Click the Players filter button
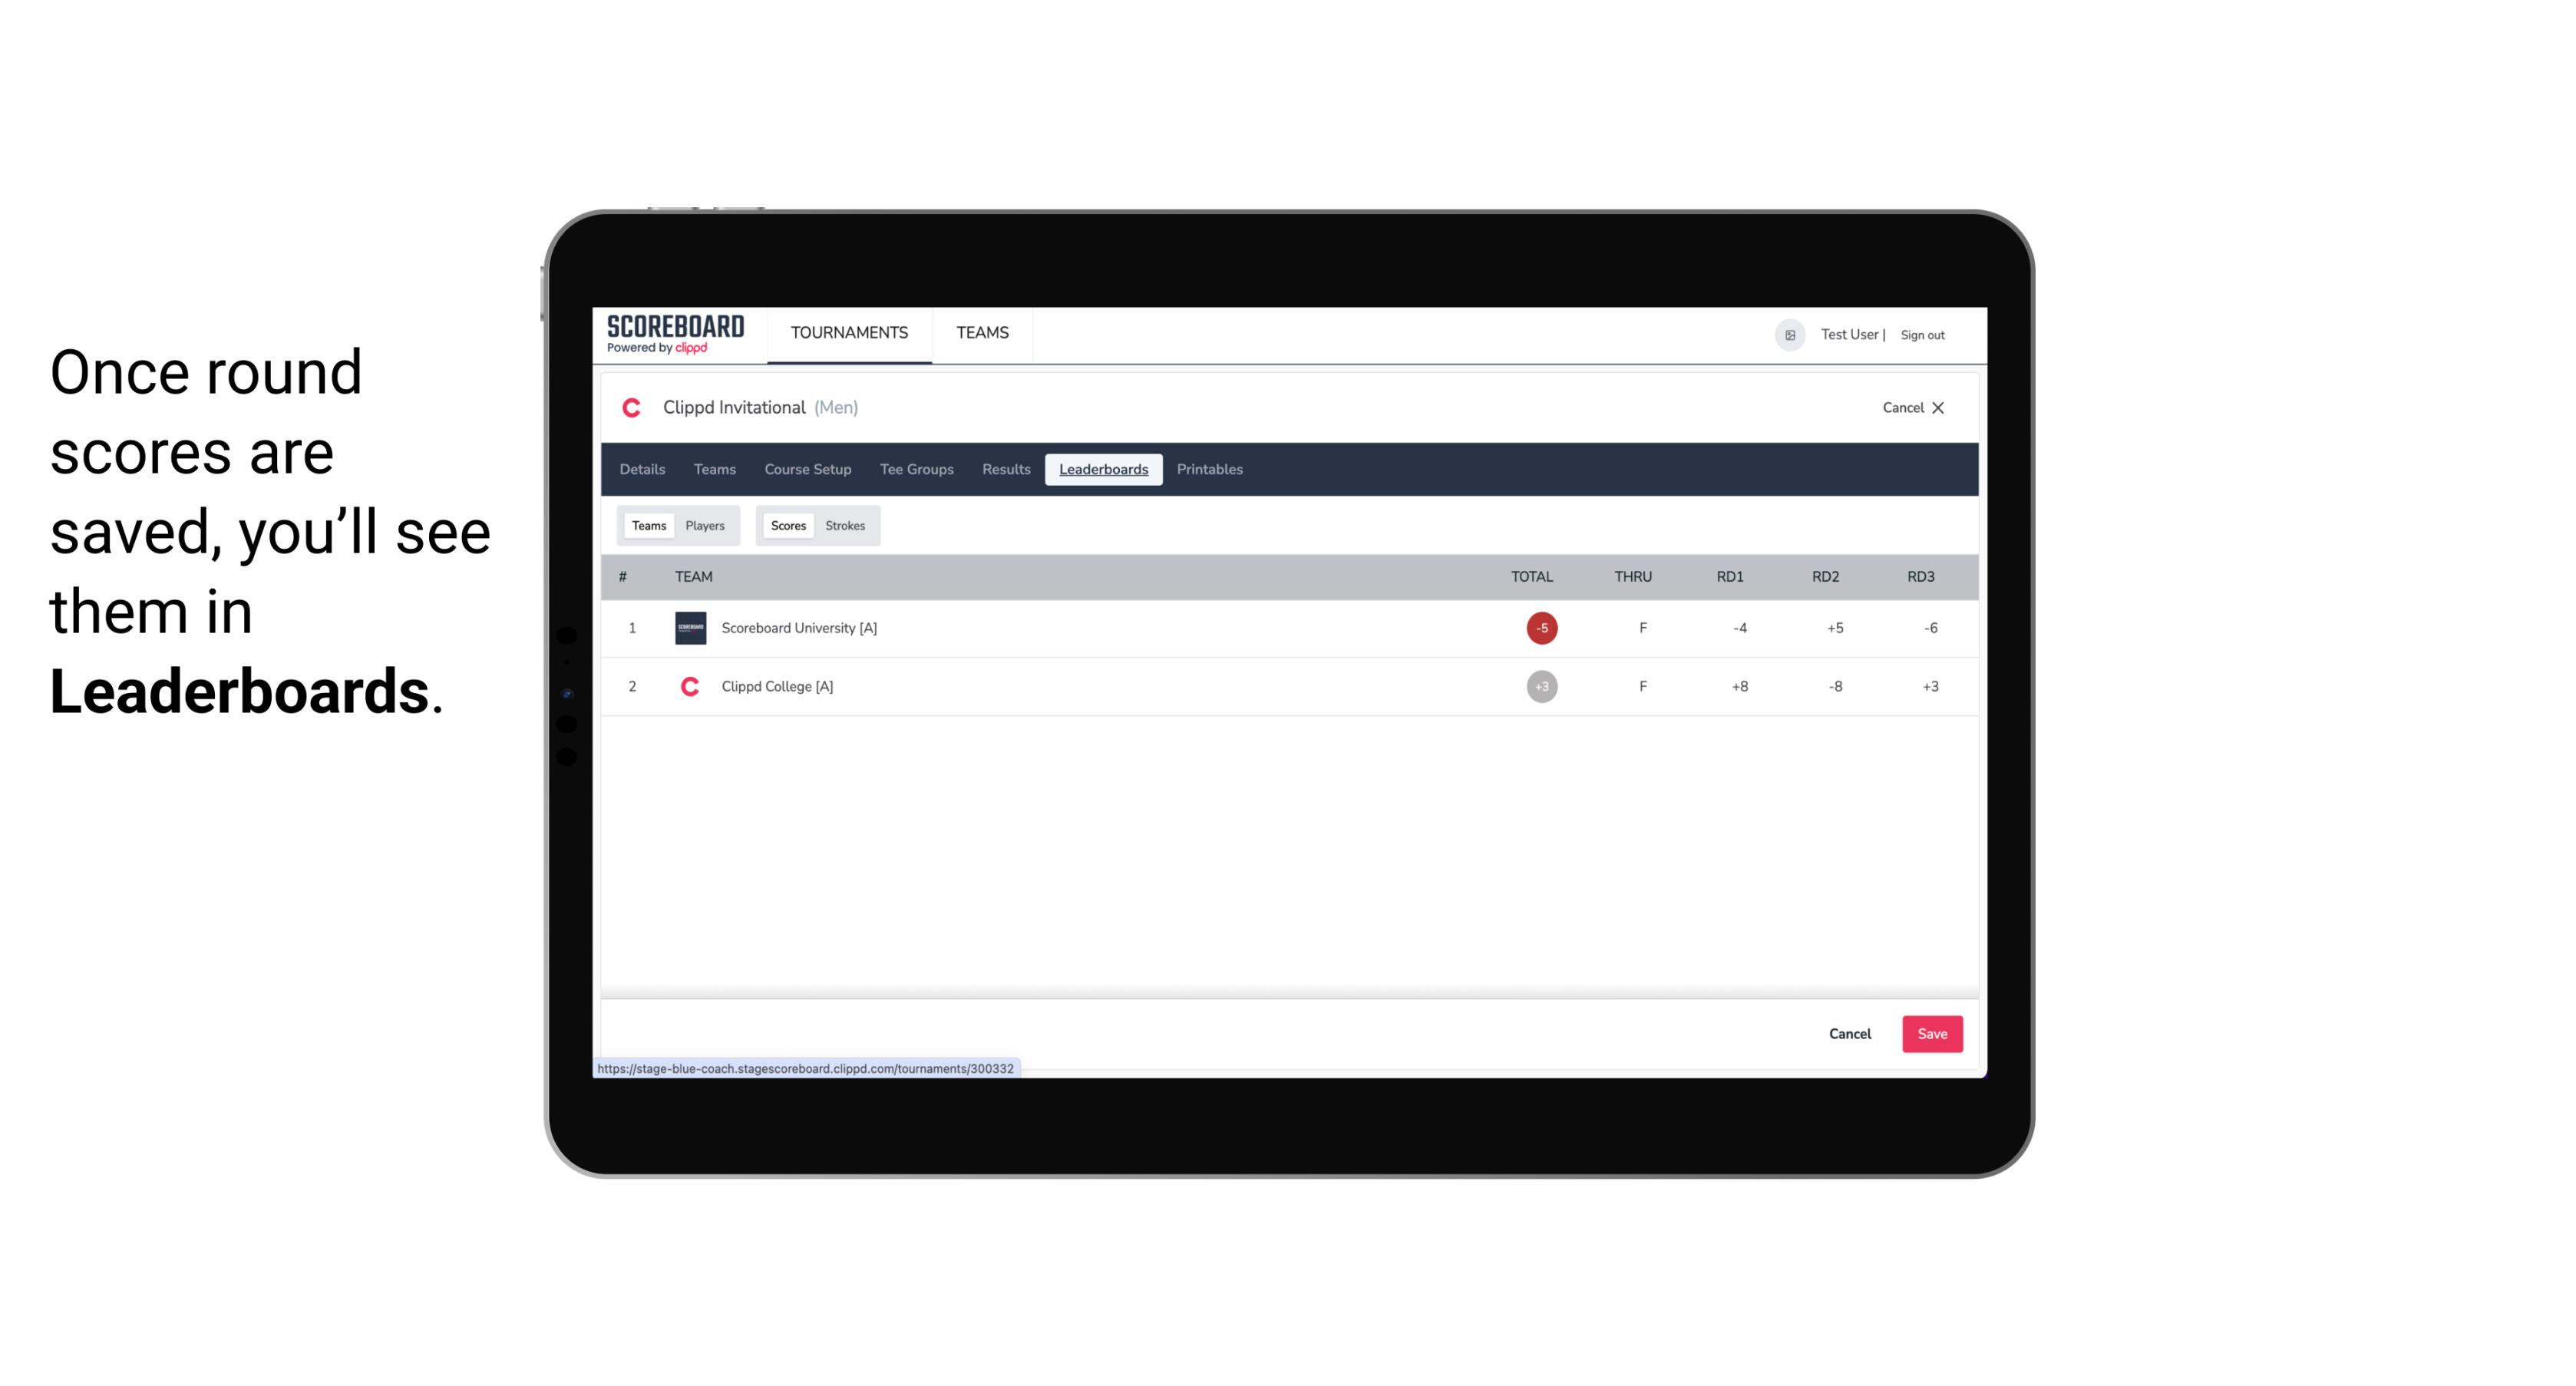The width and height of the screenshot is (2576, 1386). [x=705, y=526]
